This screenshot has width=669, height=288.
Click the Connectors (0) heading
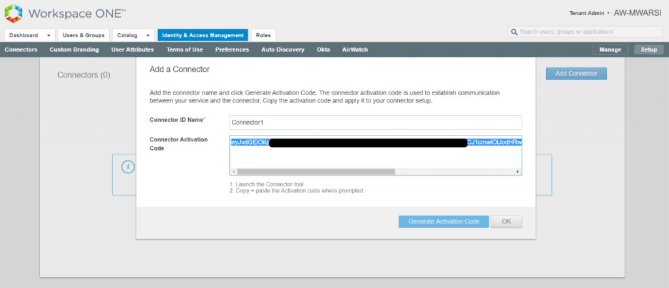click(84, 75)
